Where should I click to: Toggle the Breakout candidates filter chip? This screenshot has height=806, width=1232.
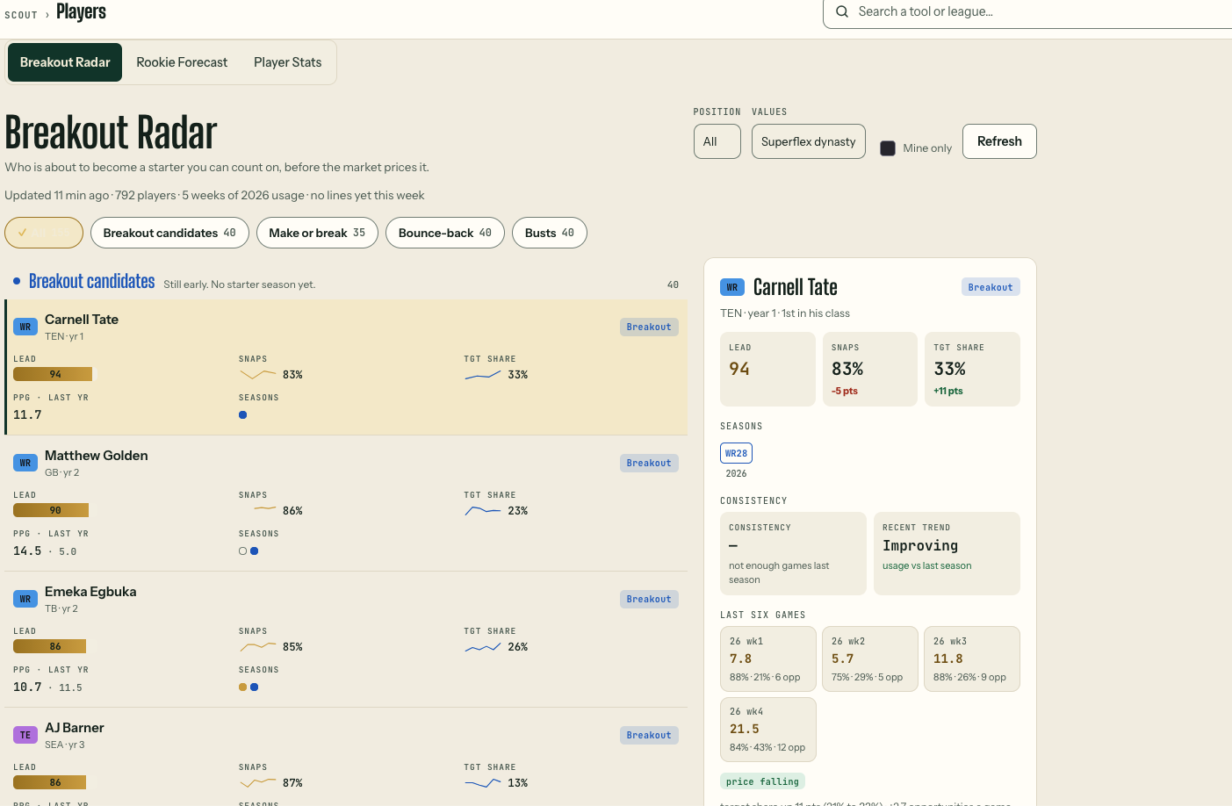click(x=169, y=233)
